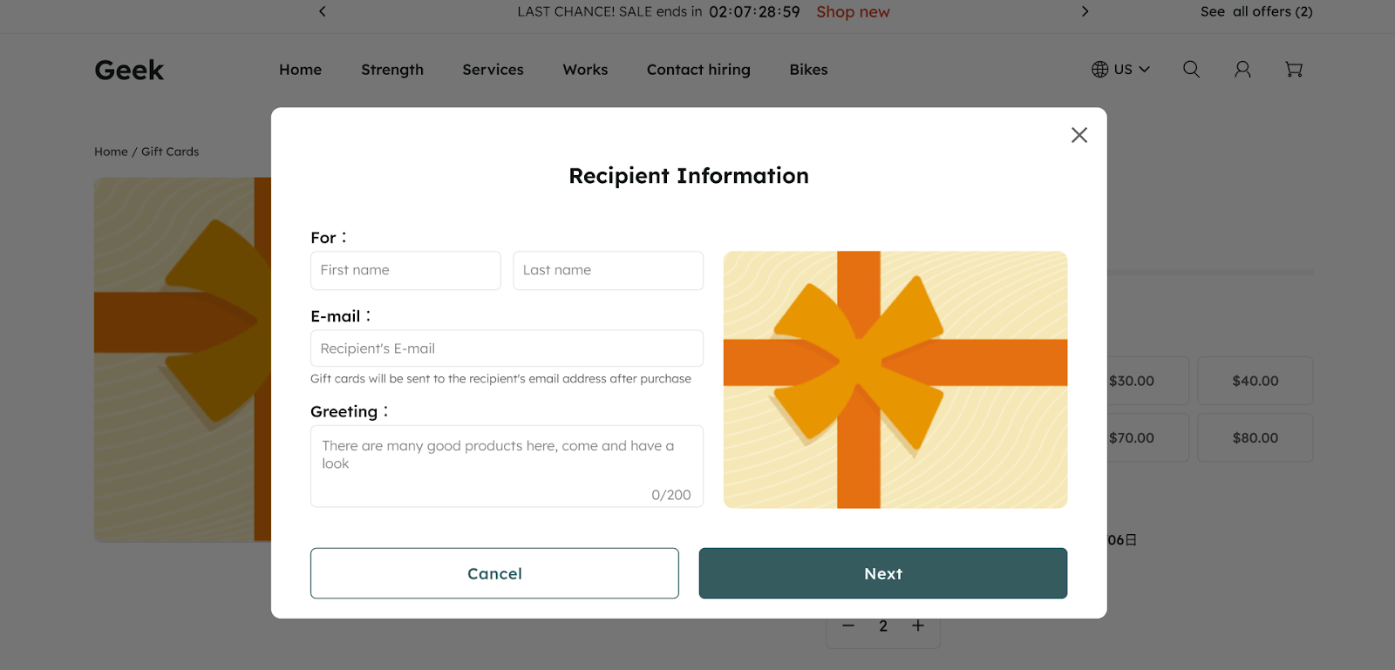Click the Next button
The width and height of the screenshot is (1395, 670).
[882, 573]
